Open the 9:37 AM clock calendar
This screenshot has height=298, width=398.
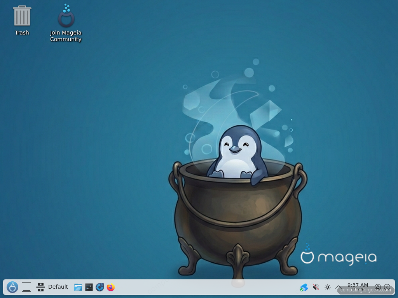point(358,287)
